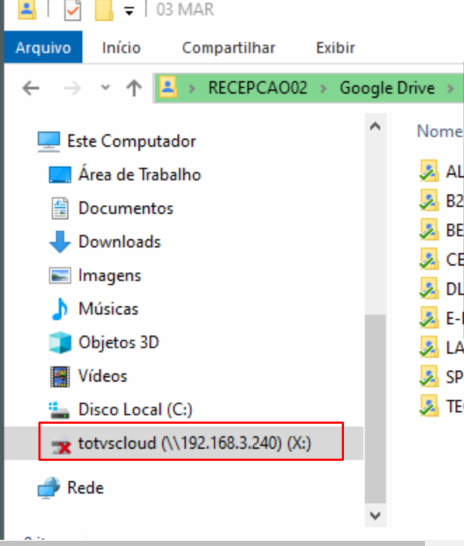This screenshot has width=464, height=546.
Task: Click the navigation pane scrollbar thumb
Action: [x=375, y=409]
